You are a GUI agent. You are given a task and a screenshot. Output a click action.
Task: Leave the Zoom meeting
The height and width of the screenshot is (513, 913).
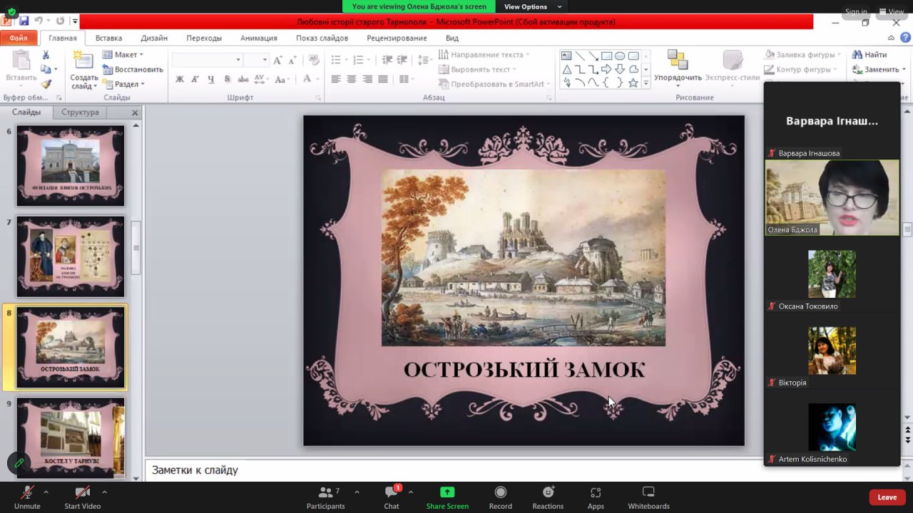pyautogui.click(x=887, y=497)
